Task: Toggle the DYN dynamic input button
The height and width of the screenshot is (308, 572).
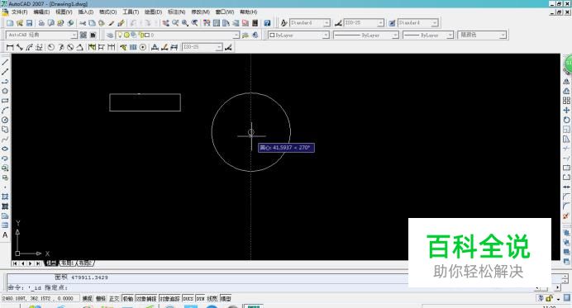Action: tap(200, 299)
